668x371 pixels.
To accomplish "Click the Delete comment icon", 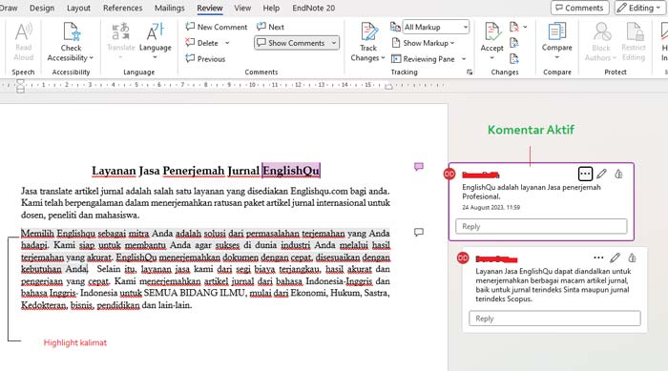I will [190, 43].
